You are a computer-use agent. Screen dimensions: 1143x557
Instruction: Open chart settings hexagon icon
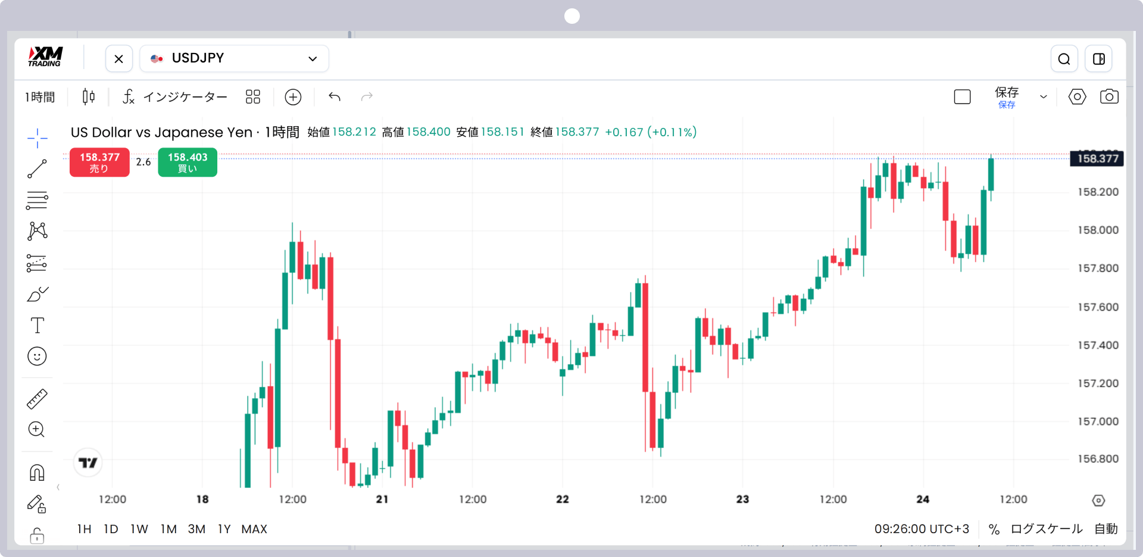coord(1077,96)
